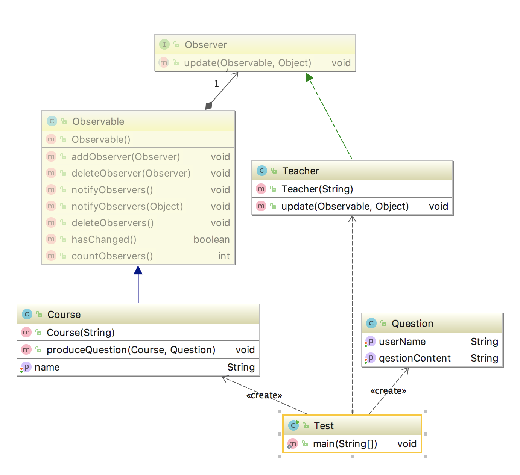
Task: Select the Test class title
Action: click(x=324, y=426)
